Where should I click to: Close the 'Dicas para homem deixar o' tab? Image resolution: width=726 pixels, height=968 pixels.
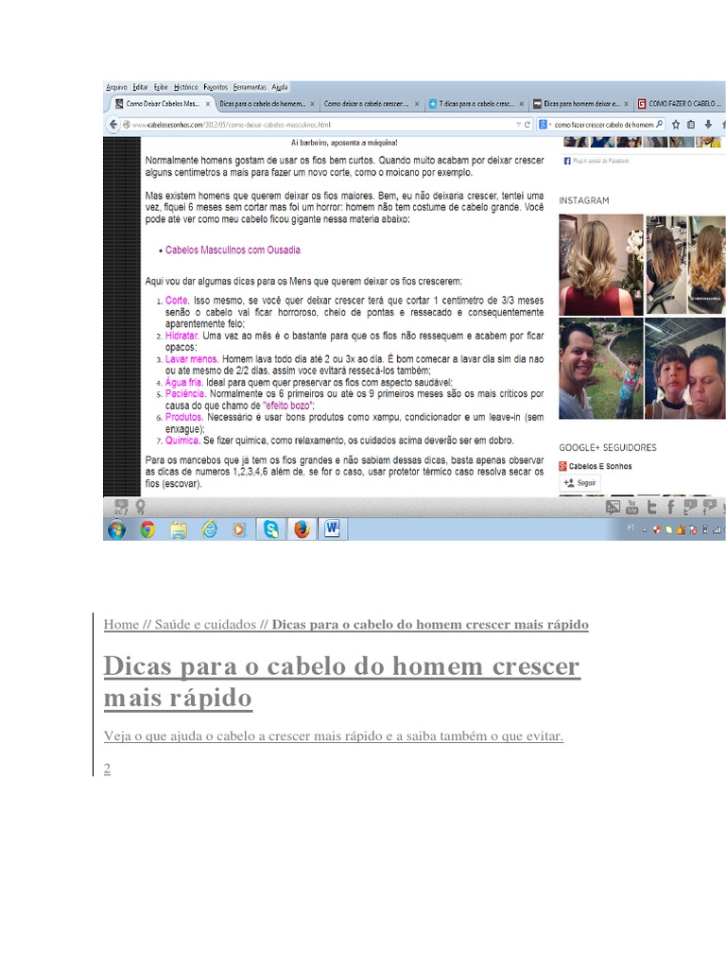point(626,104)
